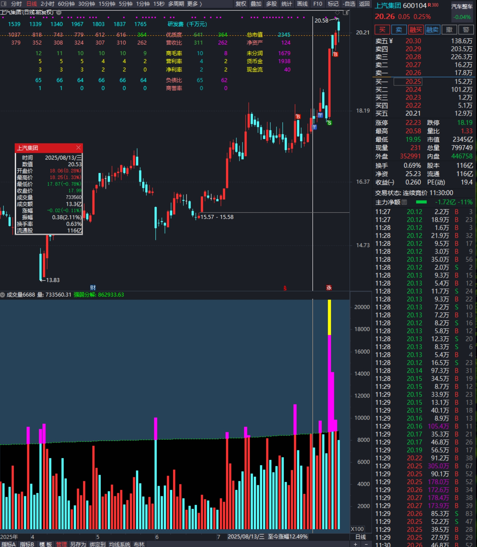Remove stock via -自选 button
This screenshot has height=547, width=477.
(349, 4)
